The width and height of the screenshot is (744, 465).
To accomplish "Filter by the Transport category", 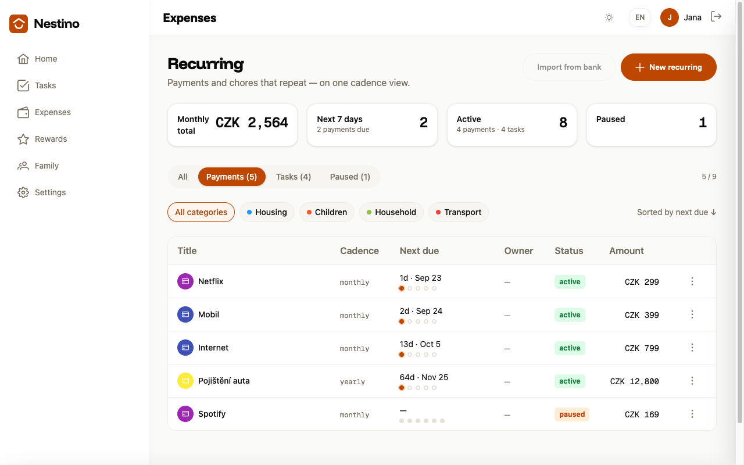I will [459, 212].
